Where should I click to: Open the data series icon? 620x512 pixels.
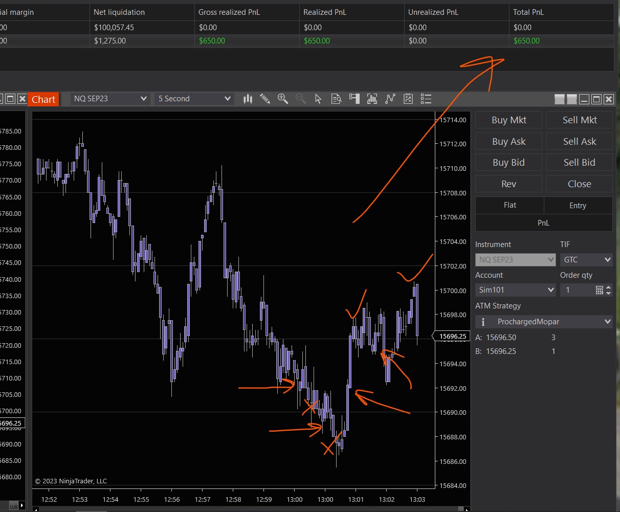[372, 99]
